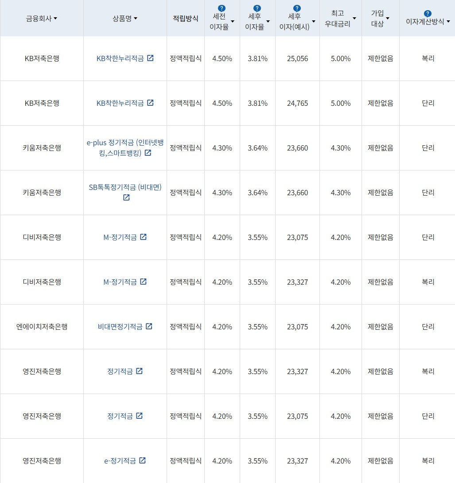
Task: Click external link icon beside e-정기적금
Action: (x=142, y=460)
